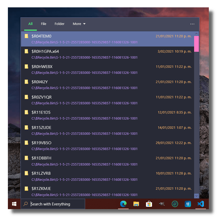Click folder icon of $R0I4I2Y
217x217 pixels.
click(26, 82)
